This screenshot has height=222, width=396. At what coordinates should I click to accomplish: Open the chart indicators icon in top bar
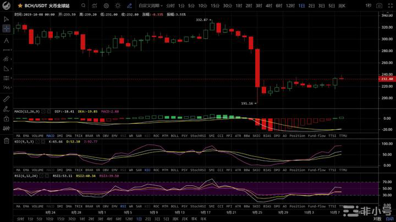tap(95, 5)
